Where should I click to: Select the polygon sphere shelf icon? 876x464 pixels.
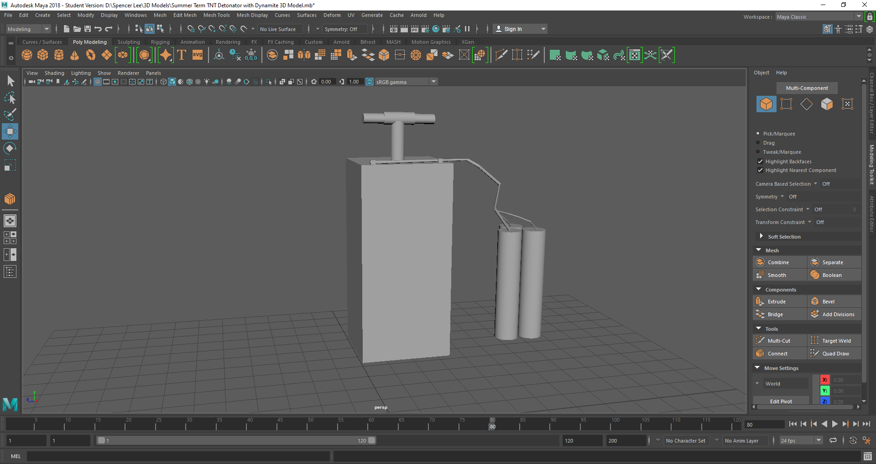coord(27,55)
